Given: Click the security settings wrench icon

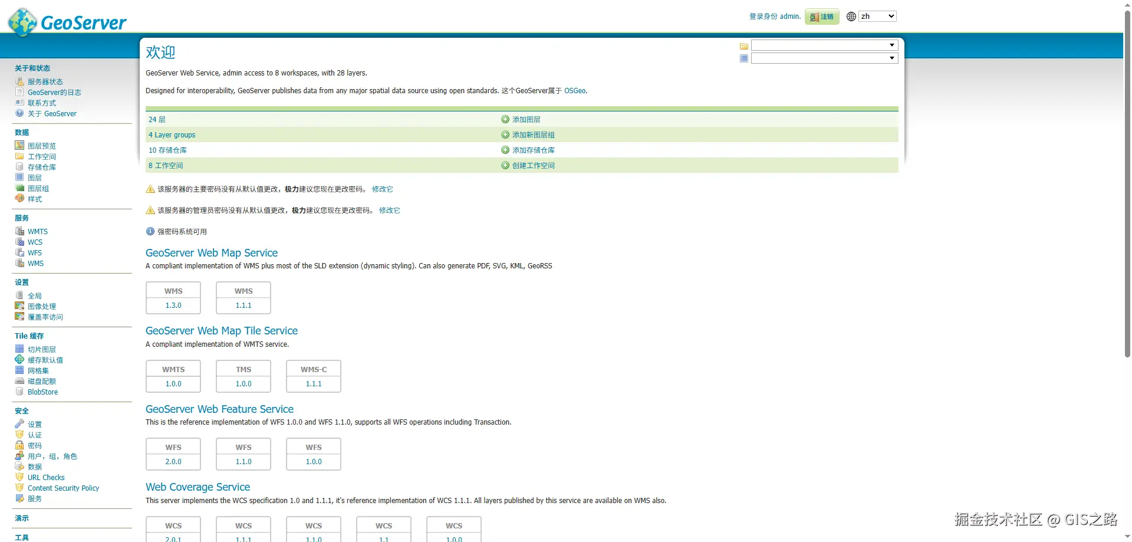Looking at the screenshot, I should click(x=19, y=424).
